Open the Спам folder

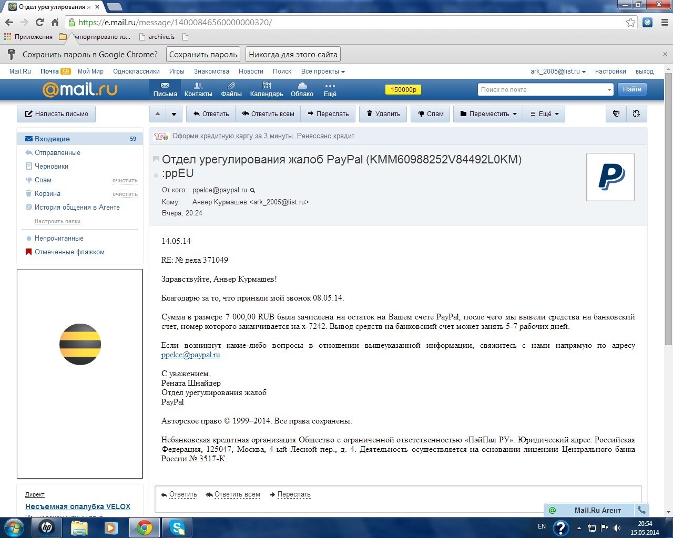tap(43, 180)
